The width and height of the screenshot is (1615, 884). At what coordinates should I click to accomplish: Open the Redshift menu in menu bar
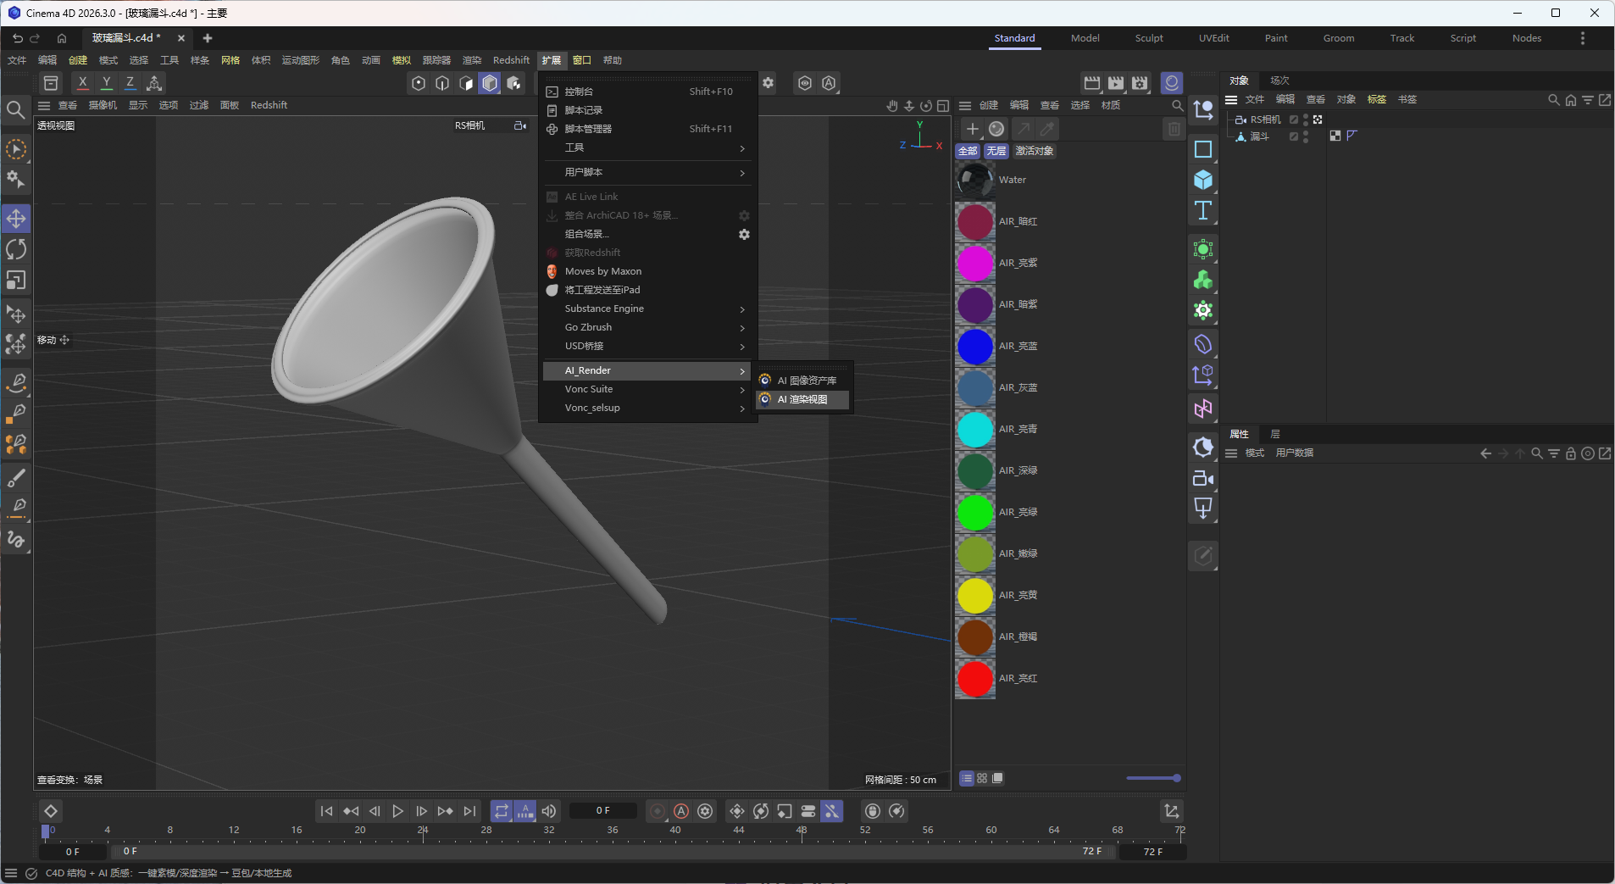click(x=511, y=60)
